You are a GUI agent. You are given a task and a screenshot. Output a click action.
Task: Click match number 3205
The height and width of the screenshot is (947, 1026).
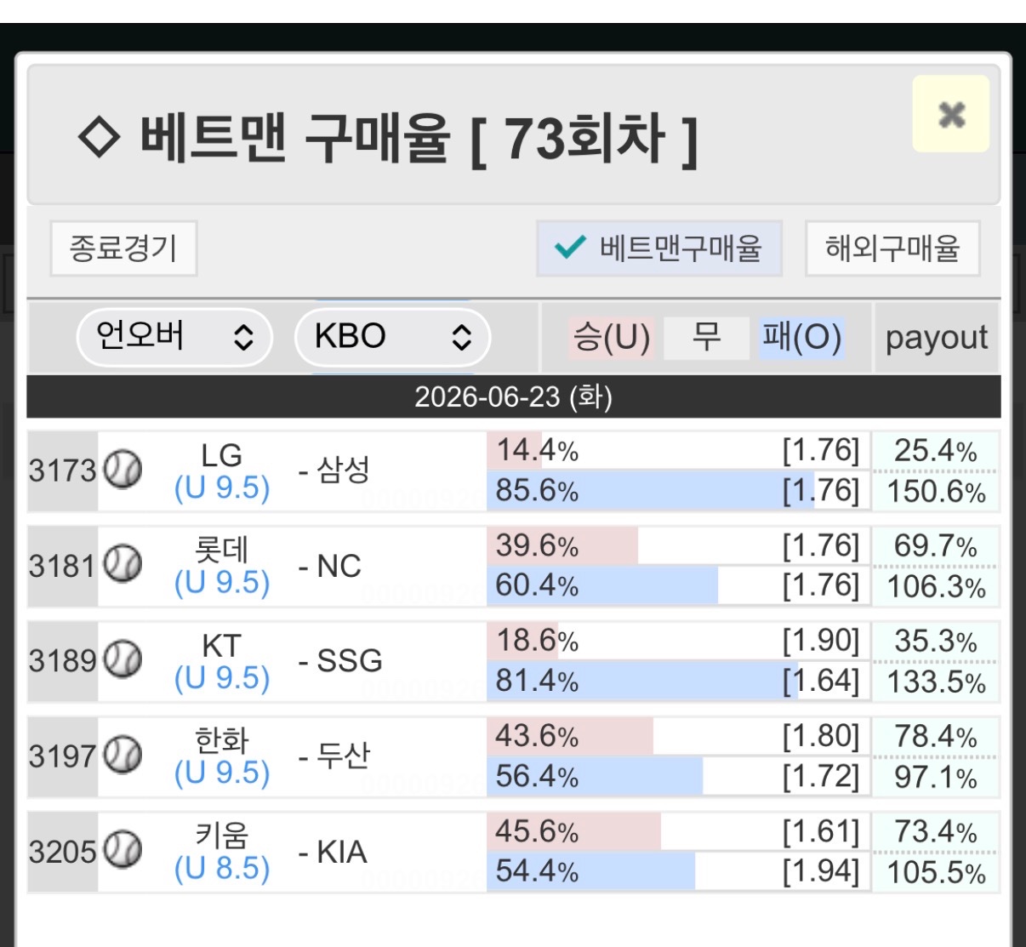63,851
